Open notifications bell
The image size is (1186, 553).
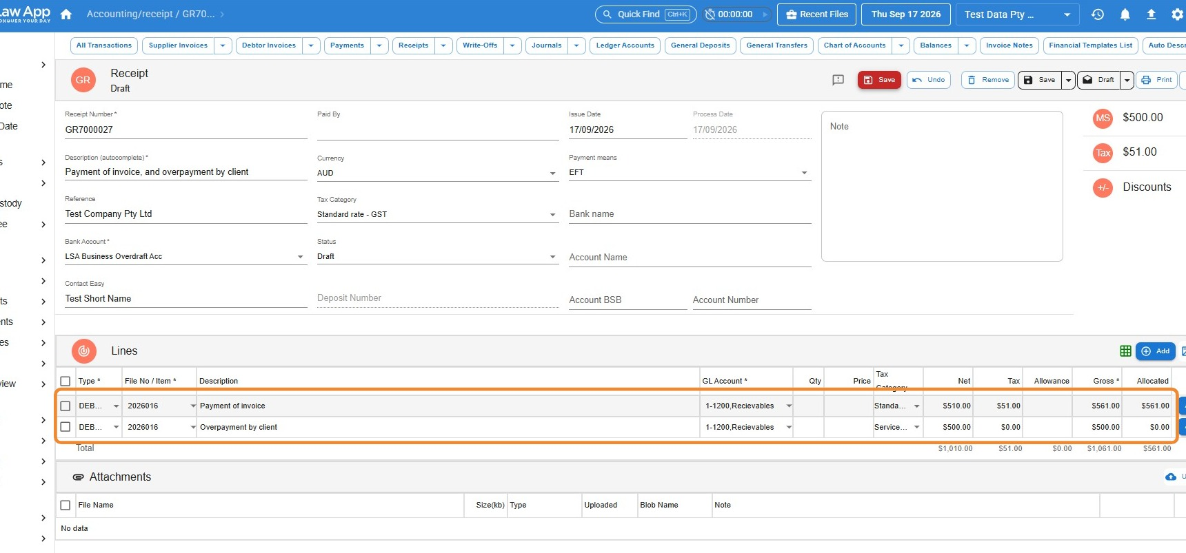[1125, 14]
